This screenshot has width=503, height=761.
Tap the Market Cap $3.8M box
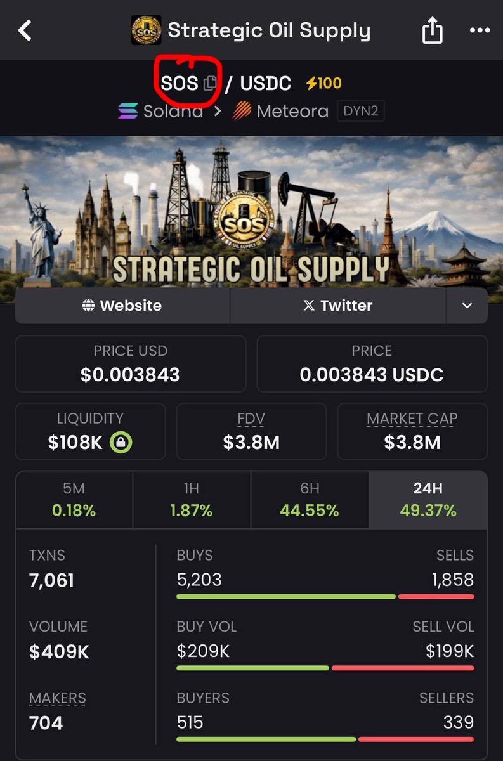[412, 431]
